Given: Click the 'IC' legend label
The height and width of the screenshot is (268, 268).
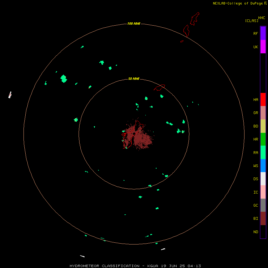Looking at the screenshot, I should (x=255, y=192).
